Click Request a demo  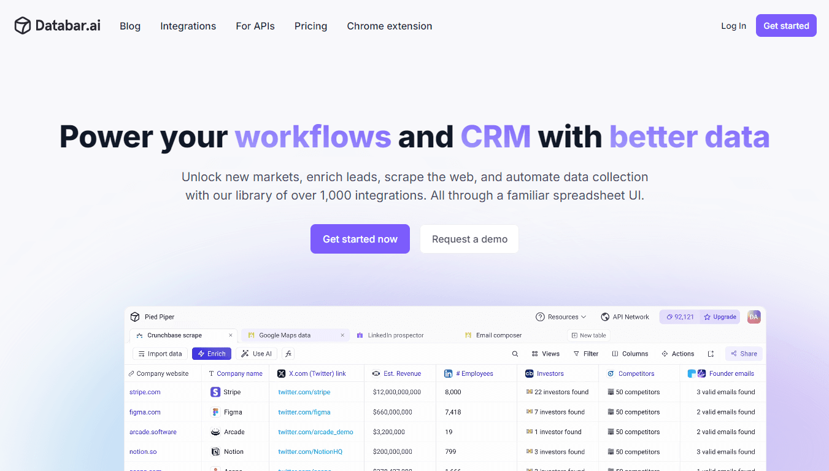point(469,239)
